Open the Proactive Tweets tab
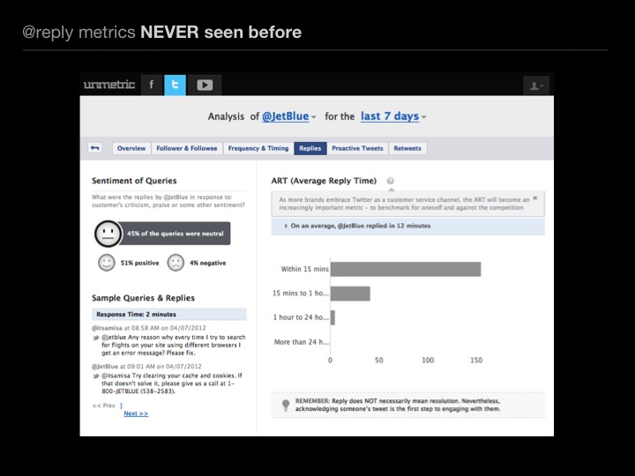The height and width of the screenshot is (476, 635). click(x=357, y=148)
